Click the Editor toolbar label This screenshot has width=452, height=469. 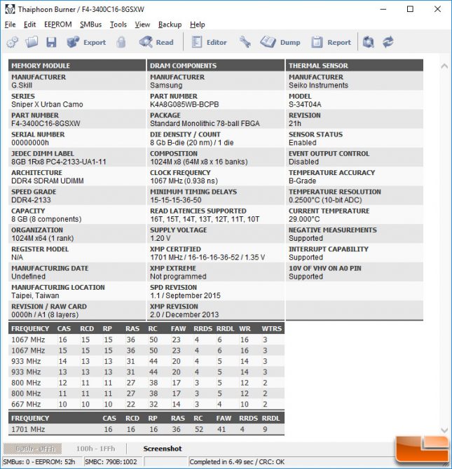pyautogui.click(x=217, y=43)
